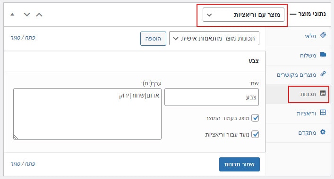
Task: Click the הוספה add button
Action: coord(153,39)
